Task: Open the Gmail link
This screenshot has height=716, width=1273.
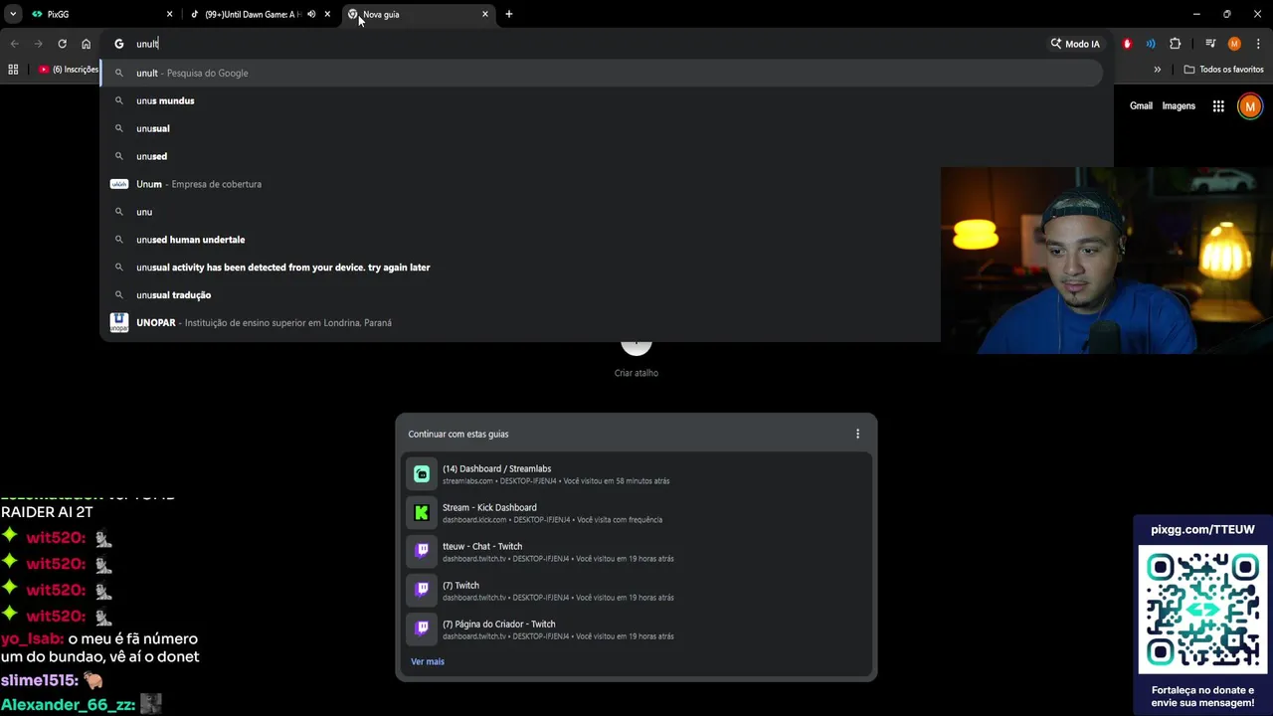Action: [1141, 106]
